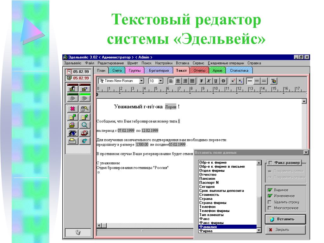Click the magnifying glass search icon

coord(85,125)
